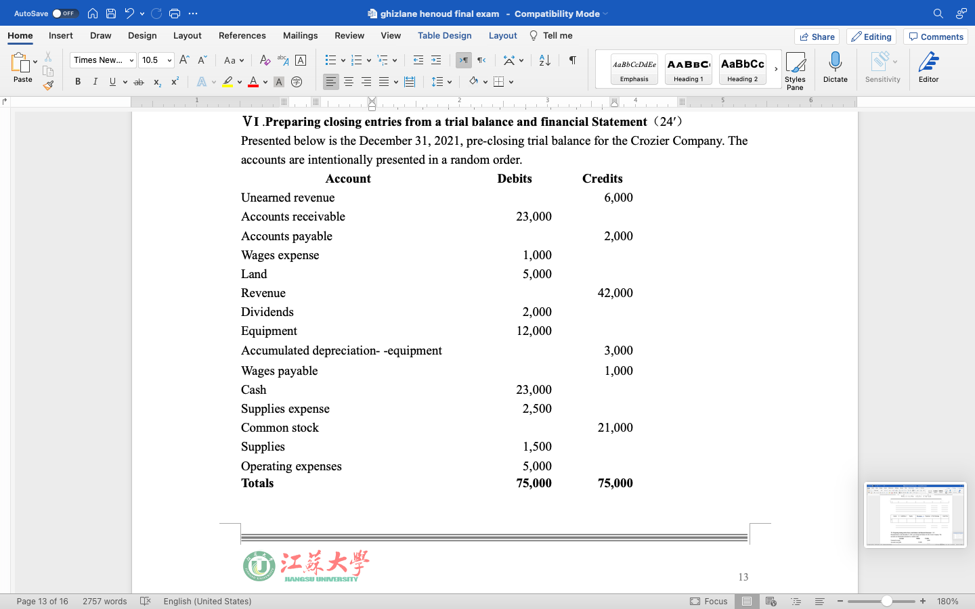The image size is (975, 609).
Task: Open the Editor panel
Action: pyautogui.click(x=928, y=68)
